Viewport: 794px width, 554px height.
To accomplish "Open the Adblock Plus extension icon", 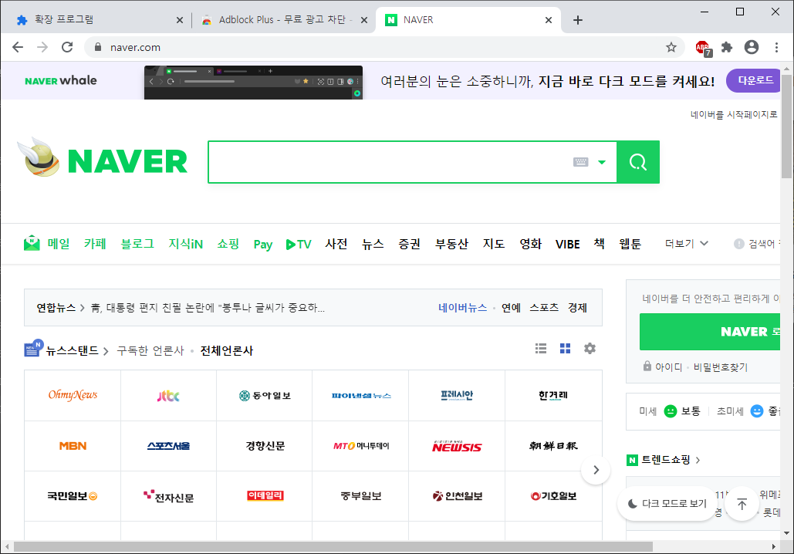I will tap(703, 48).
